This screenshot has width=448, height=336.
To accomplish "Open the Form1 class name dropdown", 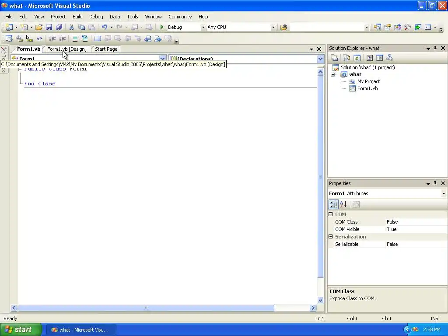I will pyautogui.click(x=162, y=59).
